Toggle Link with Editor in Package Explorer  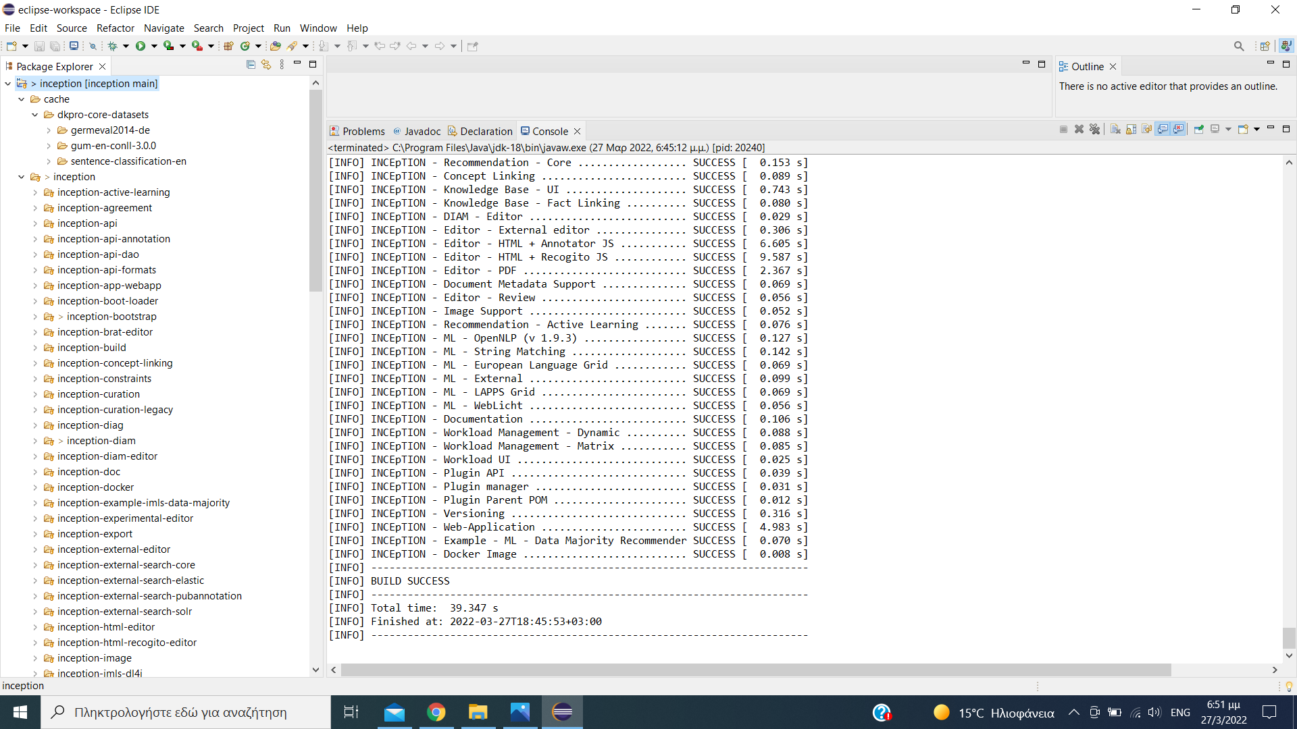tap(266, 65)
